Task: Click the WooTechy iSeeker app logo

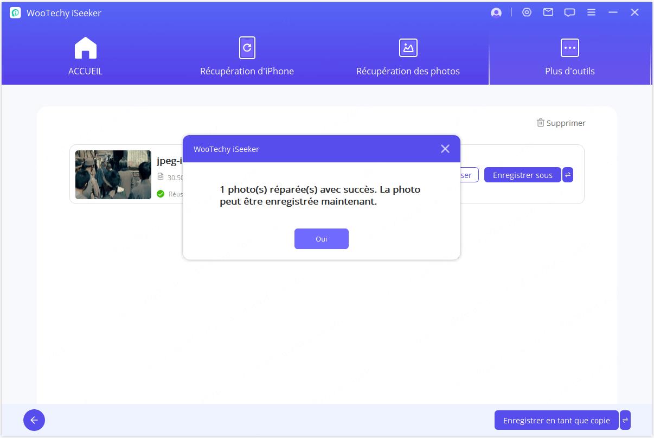Action: [x=15, y=13]
